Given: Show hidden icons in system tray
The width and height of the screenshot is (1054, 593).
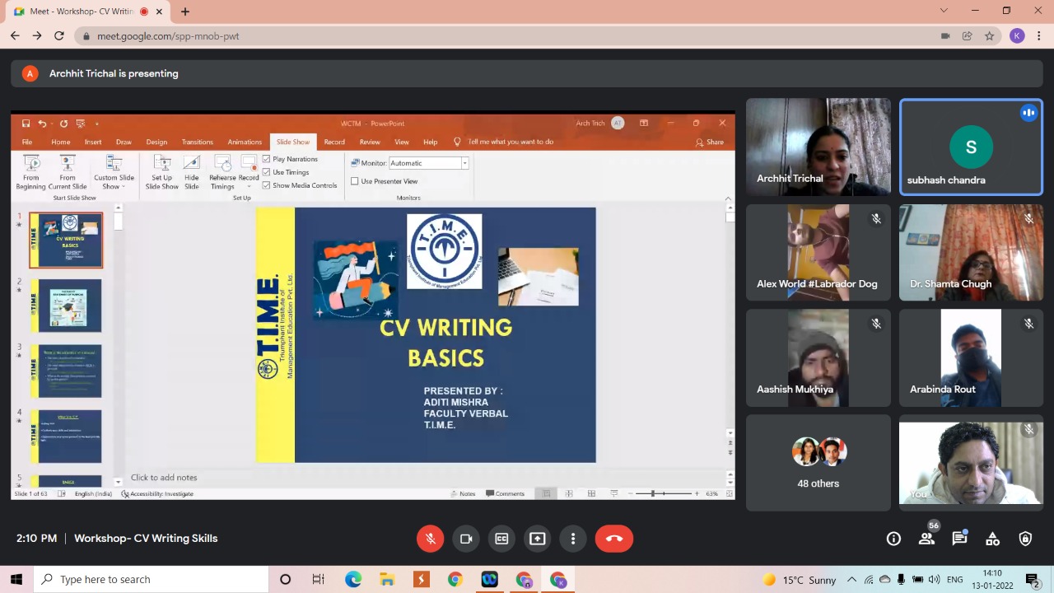Looking at the screenshot, I should (x=851, y=580).
